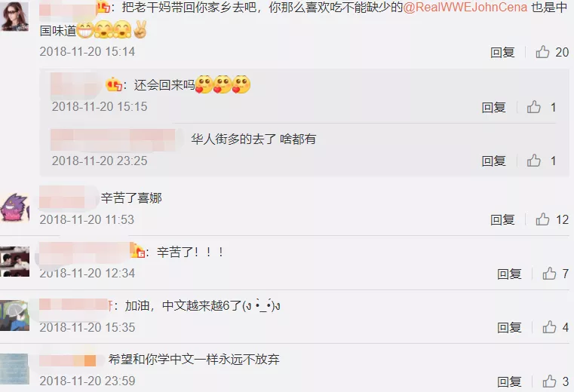This screenshot has height=392, width=574.
Task: Like the 希望和你学中文一样 comment
Action: pyautogui.click(x=549, y=381)
